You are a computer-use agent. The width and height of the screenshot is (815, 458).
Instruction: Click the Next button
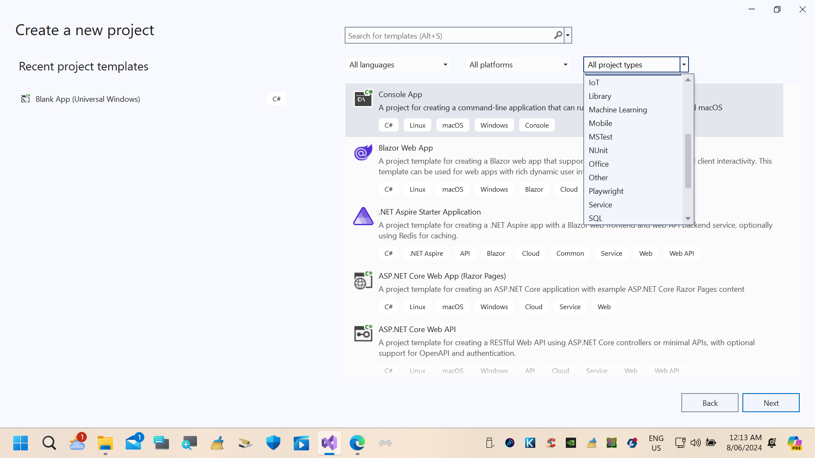tap(771, 403)
